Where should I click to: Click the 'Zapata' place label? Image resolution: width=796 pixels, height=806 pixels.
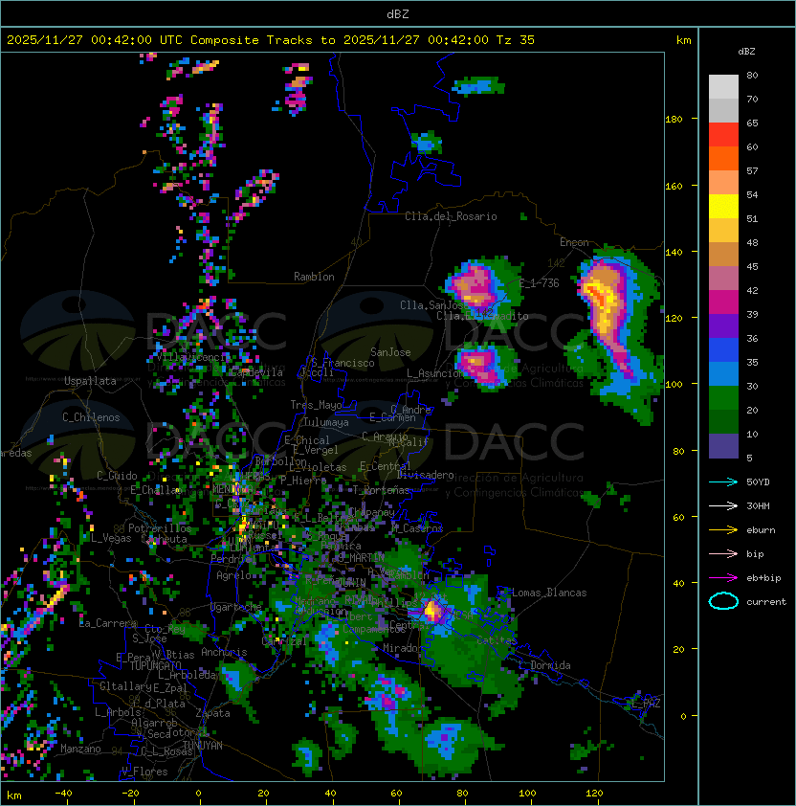pos(212,713)
